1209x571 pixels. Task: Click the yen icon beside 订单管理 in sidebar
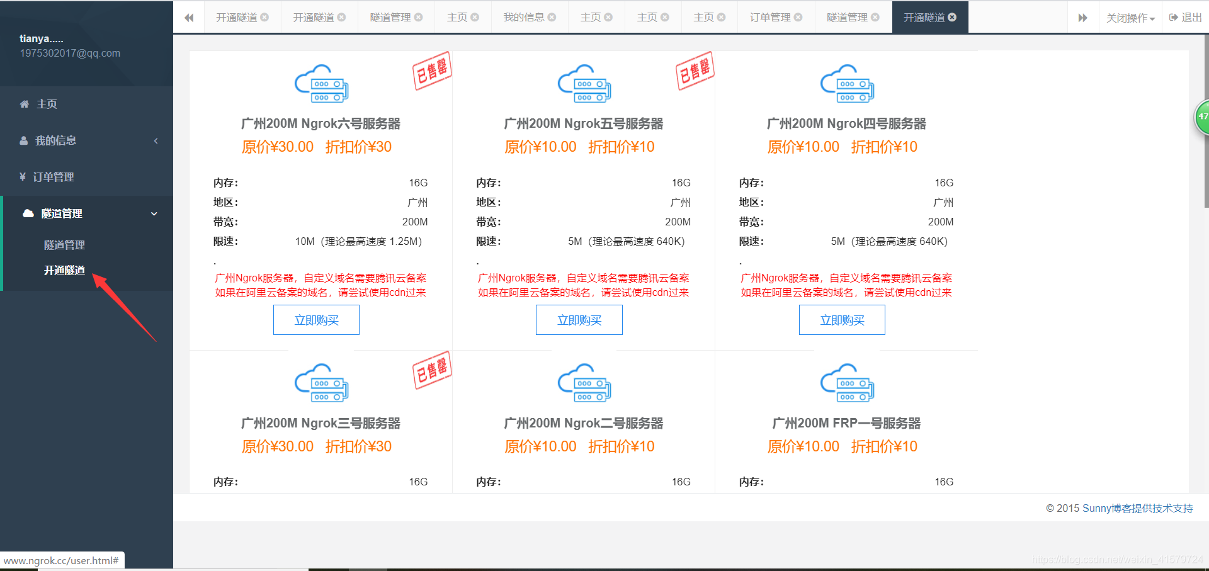point(23,177)
